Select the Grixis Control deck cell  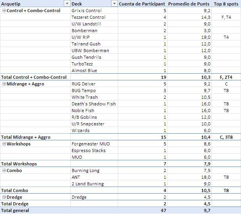coord(86,11)
